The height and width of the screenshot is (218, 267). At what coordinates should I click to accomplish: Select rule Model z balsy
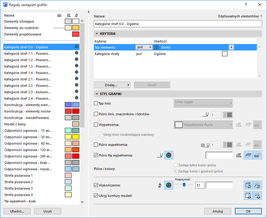(41, 124)
